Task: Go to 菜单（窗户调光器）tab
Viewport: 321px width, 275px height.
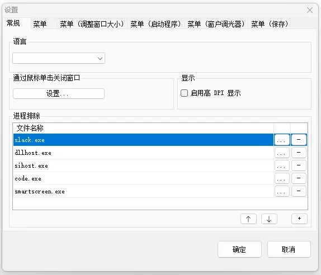Action: coord(216,24)
